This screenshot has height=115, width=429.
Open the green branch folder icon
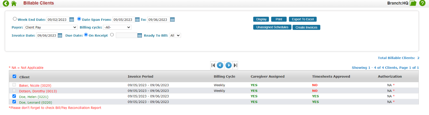pyautogui.click(x=413, y=3)
